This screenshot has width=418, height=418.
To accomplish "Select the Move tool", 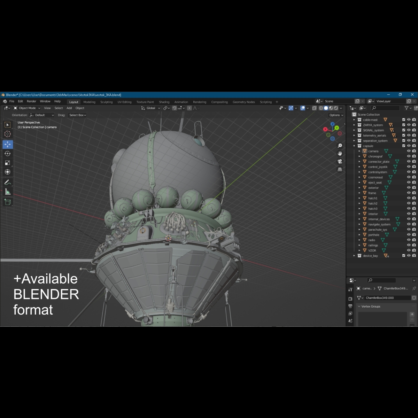I will (8, 144).
